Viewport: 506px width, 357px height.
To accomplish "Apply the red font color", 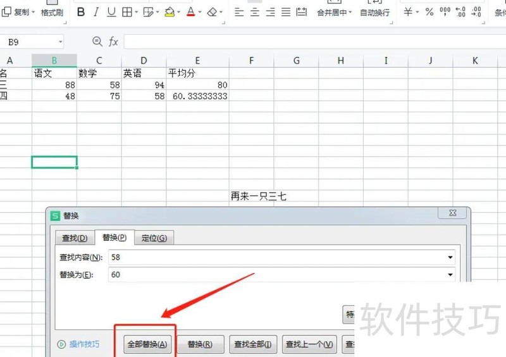I will (191, 12).
